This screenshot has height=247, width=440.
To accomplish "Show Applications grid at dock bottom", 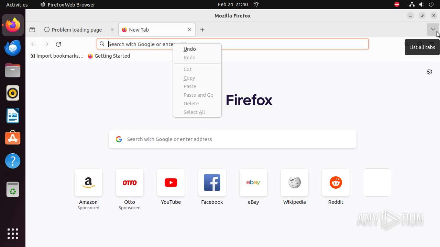I will (x=13, y=234).
